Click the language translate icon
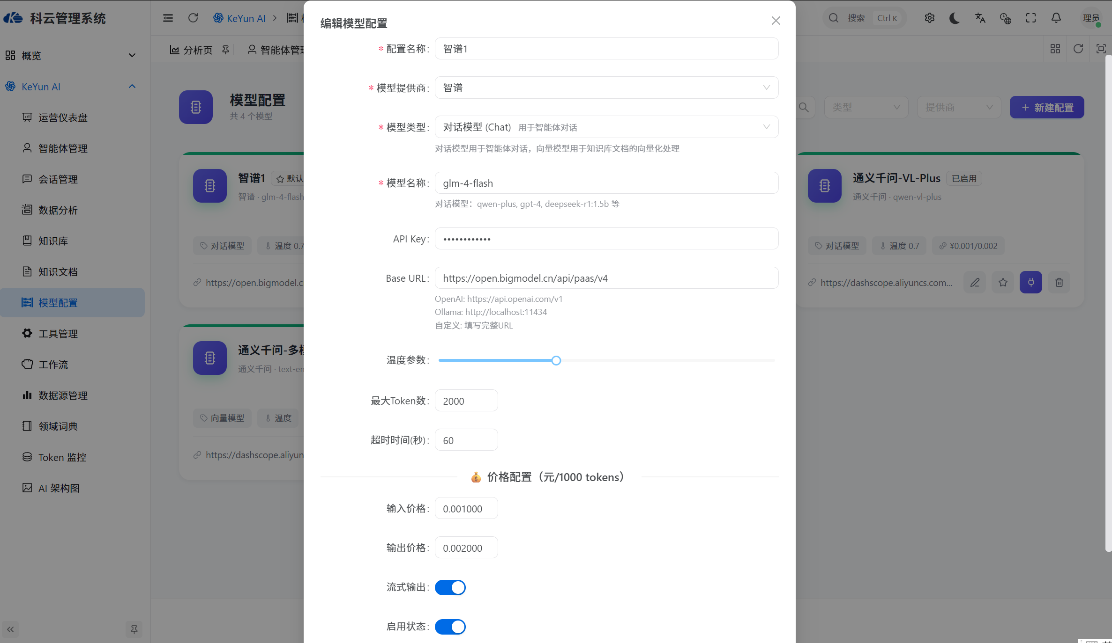Screen dimensions: 1112x643 point(980,18)
